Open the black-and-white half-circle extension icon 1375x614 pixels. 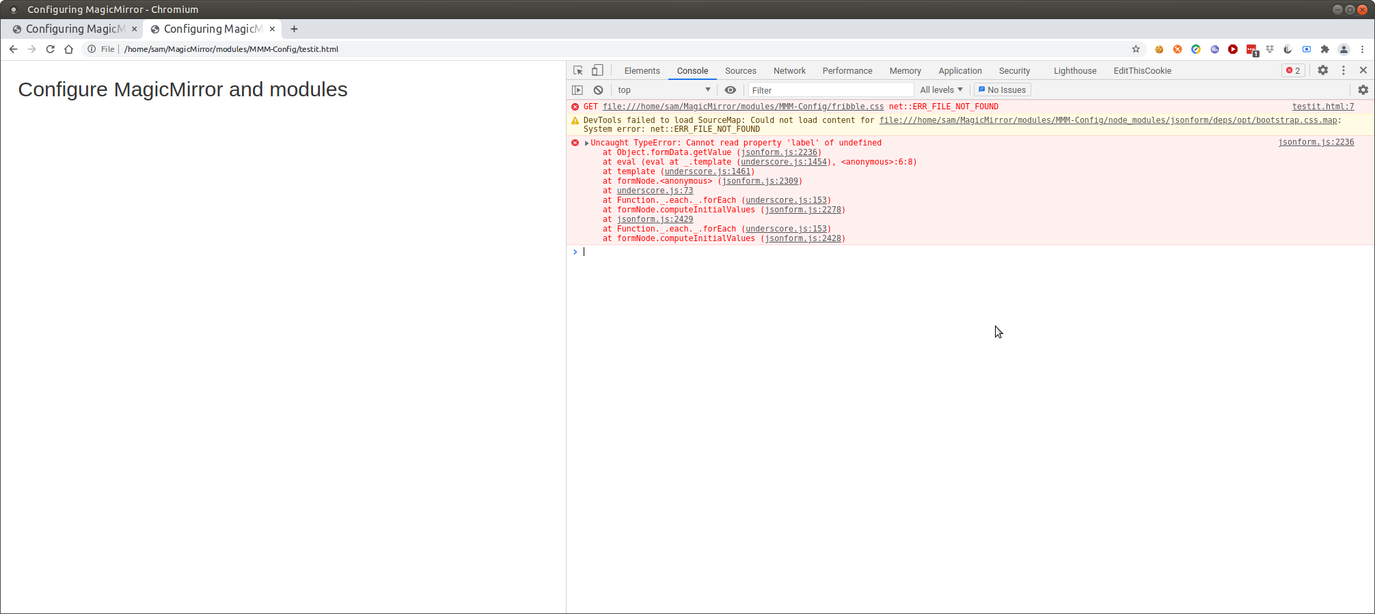(1288, 49)
